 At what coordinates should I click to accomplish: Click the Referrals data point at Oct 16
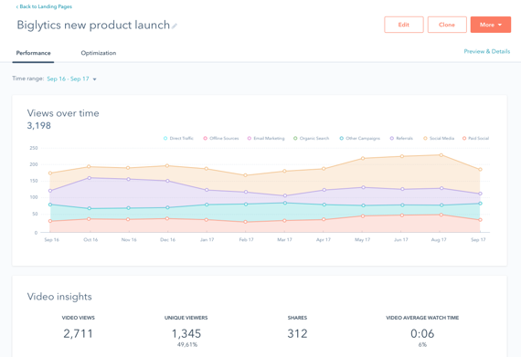click(x=89, y=178)
